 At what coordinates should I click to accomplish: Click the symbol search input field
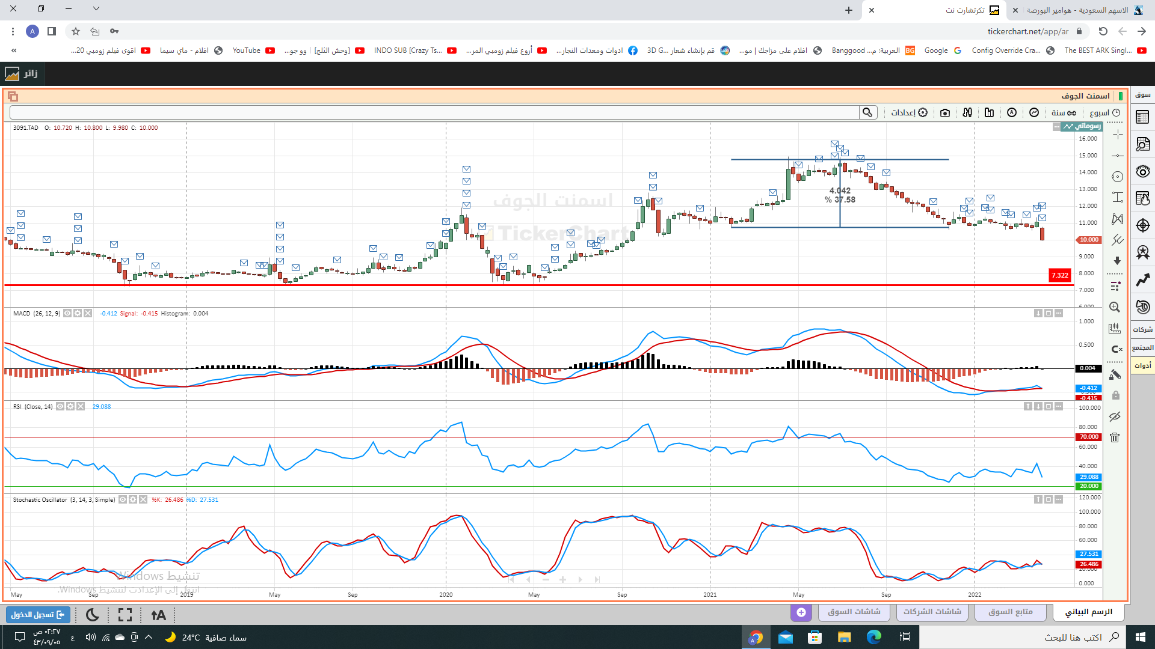(x=434, y=113)
